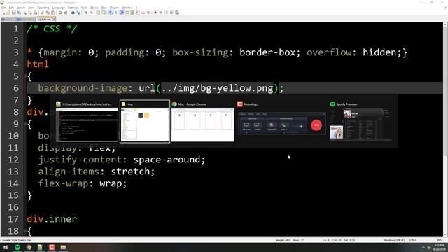Click the 'bg-yellow.png' path on line 6
Viewport: 448px width, 252px height.
coord(237,88)
